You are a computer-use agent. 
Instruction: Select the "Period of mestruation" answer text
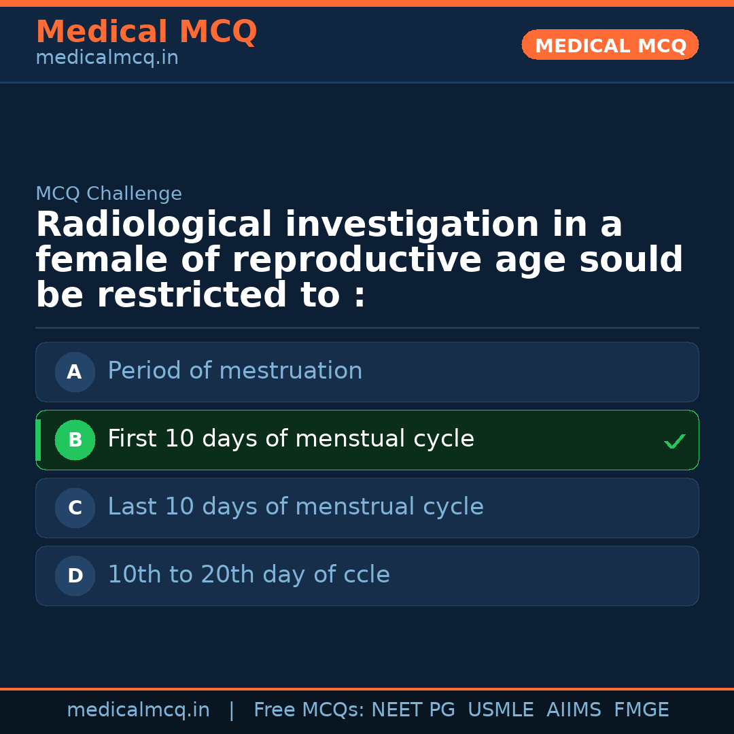tap(234, 371)
